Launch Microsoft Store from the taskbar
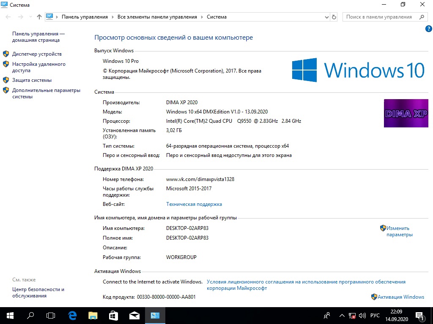Screen dimensions: 433x324 coord(113,315)
